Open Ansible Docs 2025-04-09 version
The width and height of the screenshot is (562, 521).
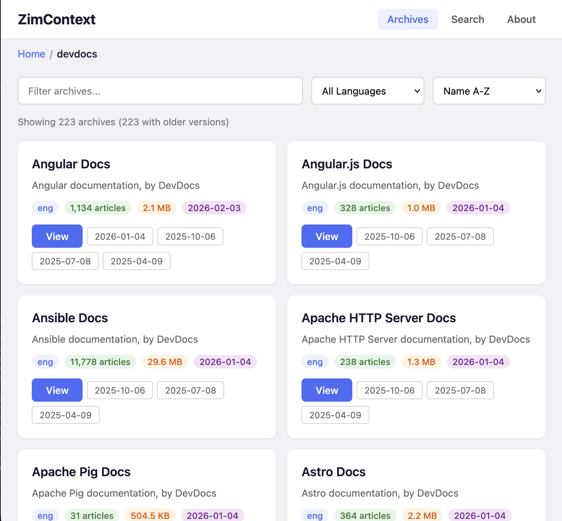click(x=65, y=415)
